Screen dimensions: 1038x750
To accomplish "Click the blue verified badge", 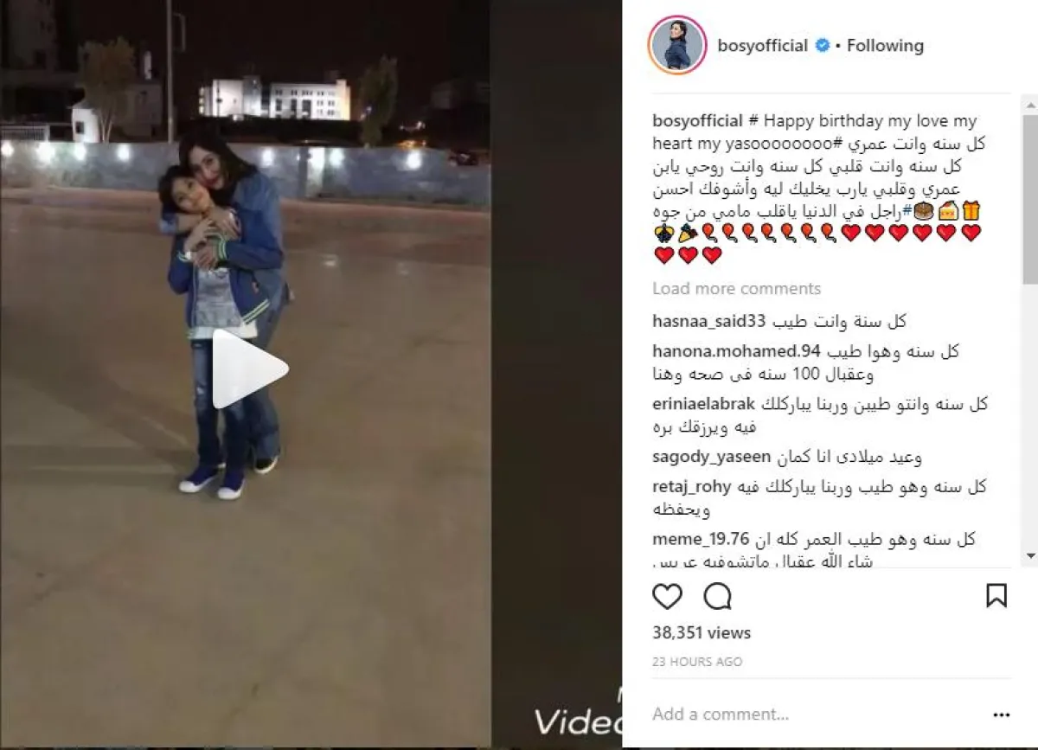I will (823, 46).
